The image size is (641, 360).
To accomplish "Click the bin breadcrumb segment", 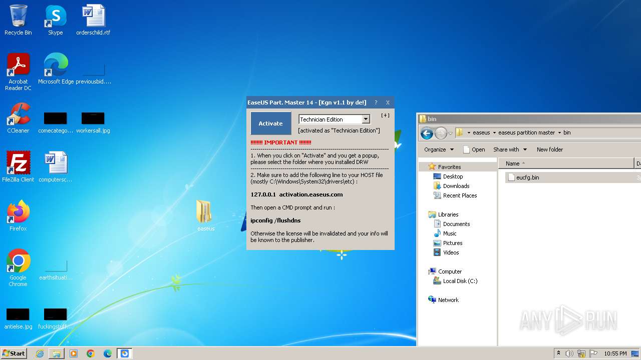I will [x=567, y=132].
